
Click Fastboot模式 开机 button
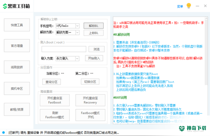90,115
